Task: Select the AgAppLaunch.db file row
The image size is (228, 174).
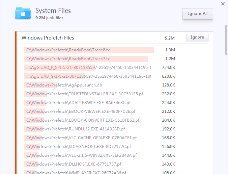Action: 99,85
